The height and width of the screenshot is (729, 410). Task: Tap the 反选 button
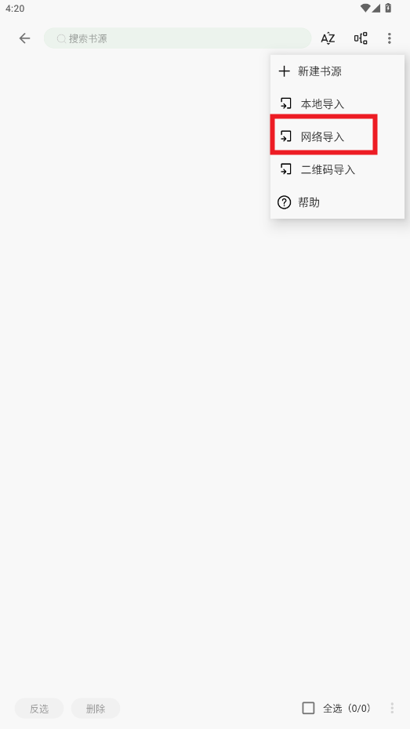[x=39, y=709]
